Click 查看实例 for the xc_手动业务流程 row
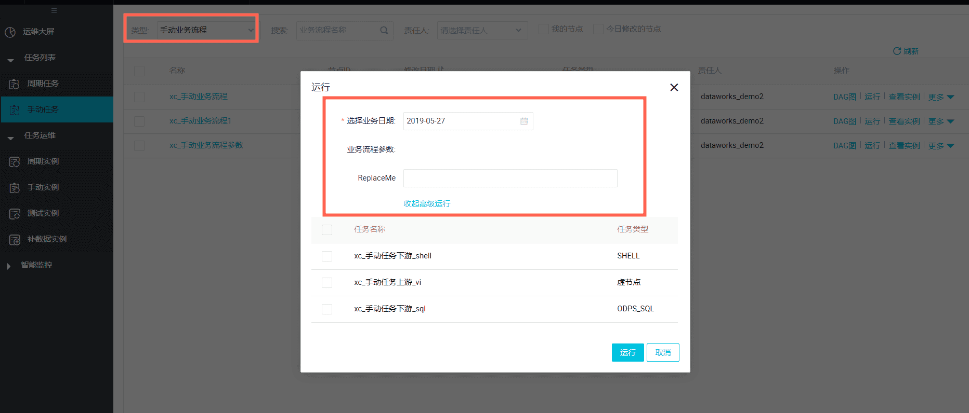This screenshot has width=969, height=413. tap(904, 97)
